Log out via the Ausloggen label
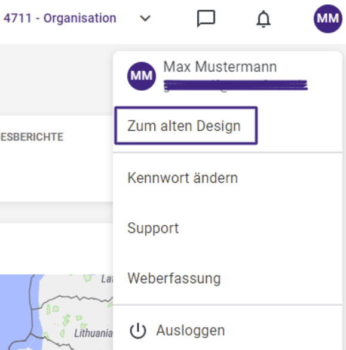 pos(190,330)
